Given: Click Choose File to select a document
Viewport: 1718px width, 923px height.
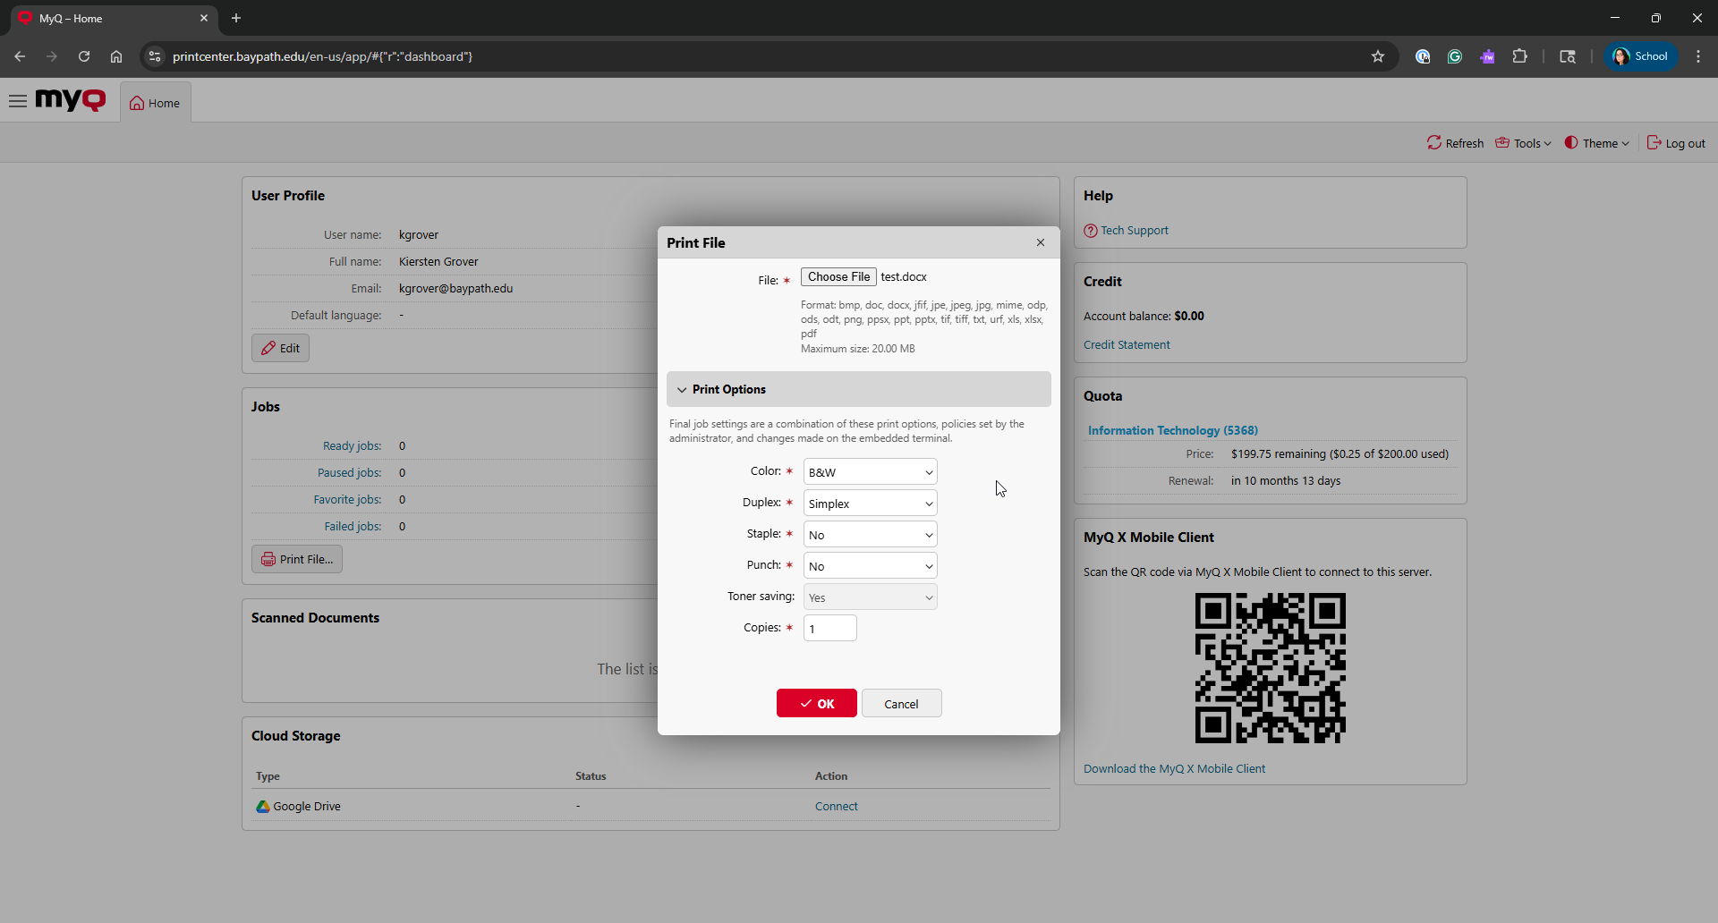Looking at the screenshot, I should tap(838, 277).
